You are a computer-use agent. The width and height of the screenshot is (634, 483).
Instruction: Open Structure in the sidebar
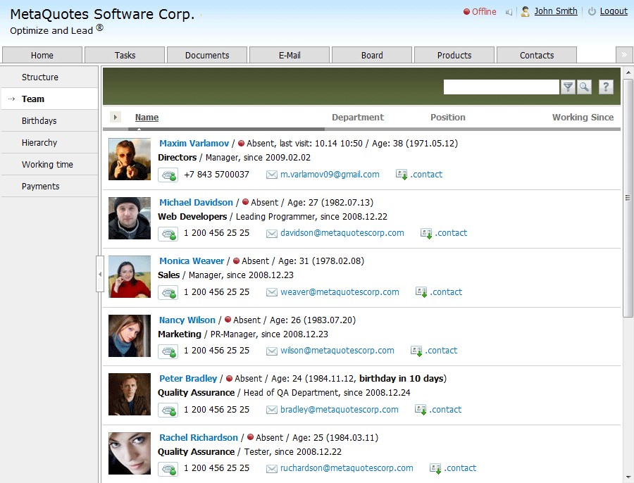coord(50,77)
